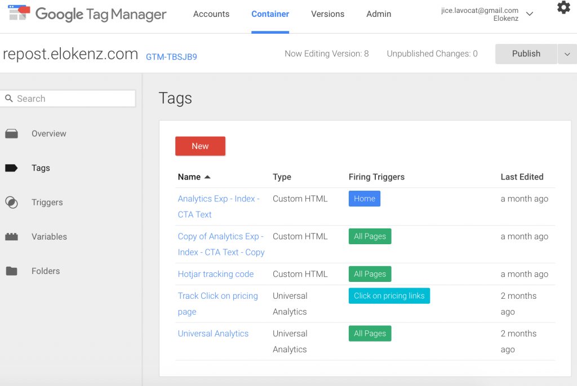
Task: Click Unpublished Changes: 0 text
Action: (x=432, y=54)
